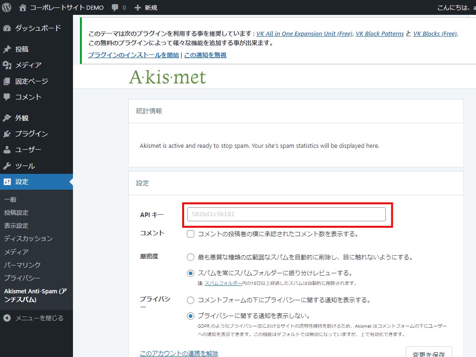476x357 pixels.
Task: Enable the approved comment count checkbox
Action: click(191, 234)
